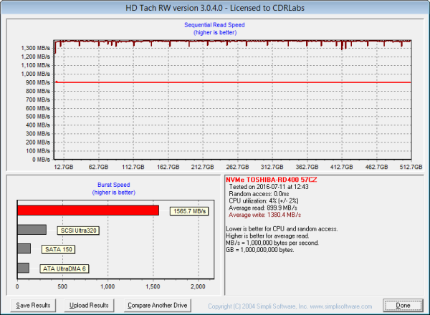Click the horizontal red average read line

[229, 82]
